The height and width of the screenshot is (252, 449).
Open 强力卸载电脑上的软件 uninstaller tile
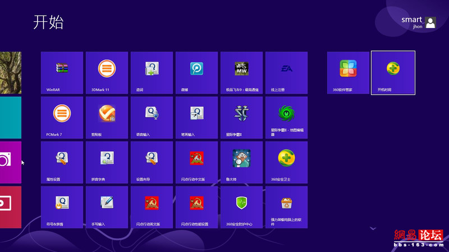(286, 207)
